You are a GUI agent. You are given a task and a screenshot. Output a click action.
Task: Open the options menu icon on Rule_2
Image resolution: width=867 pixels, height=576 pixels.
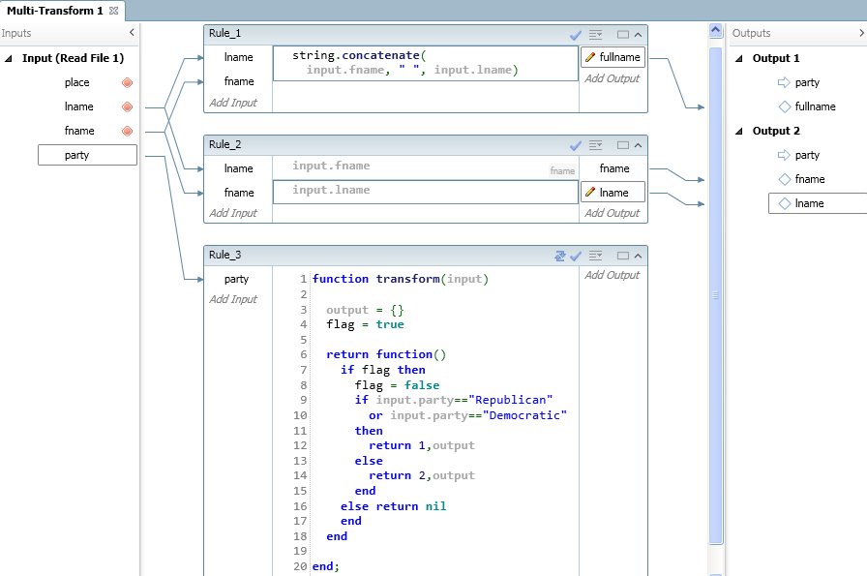point(596,145)
